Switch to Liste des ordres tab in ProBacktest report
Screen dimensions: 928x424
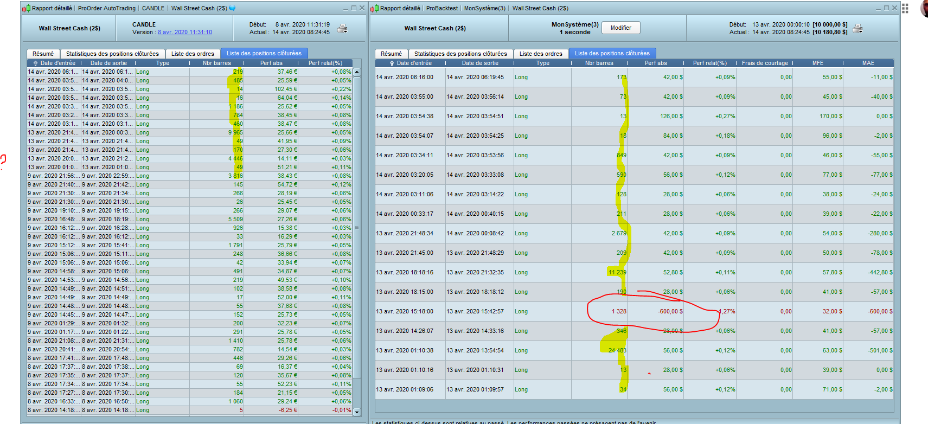coord(541,54)
